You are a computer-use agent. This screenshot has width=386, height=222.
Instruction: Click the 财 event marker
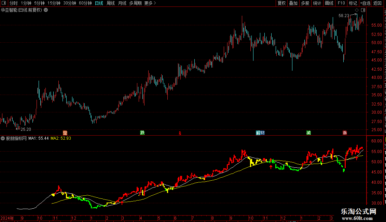(262, 133)
